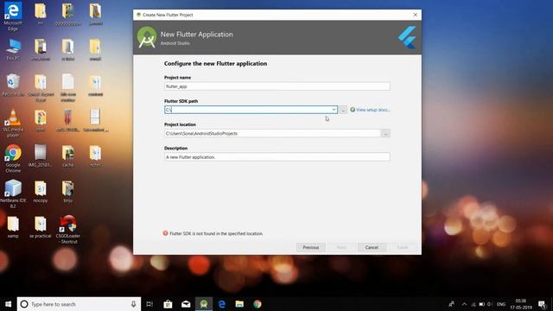Open NetBeans IDE 8.2 shortcut

(x=13, y=194)
